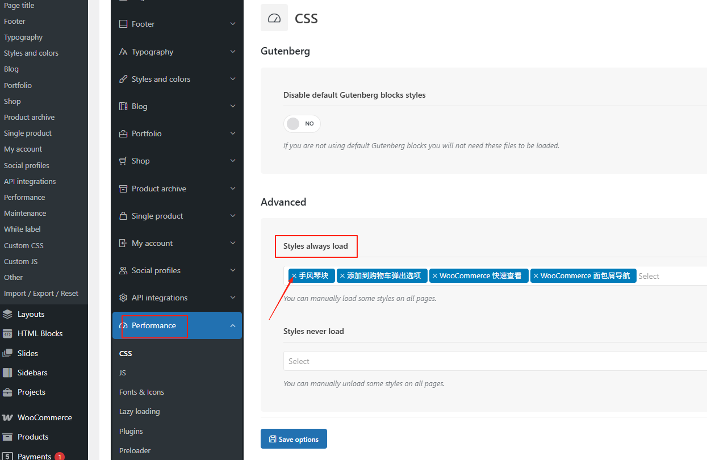Open Import / Export / Reset link
This screenshot has width=707, height=460.
coord(41,293)
